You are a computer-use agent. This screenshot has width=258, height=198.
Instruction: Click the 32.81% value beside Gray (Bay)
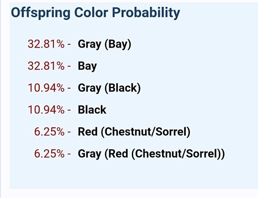[x=46, y=44]
